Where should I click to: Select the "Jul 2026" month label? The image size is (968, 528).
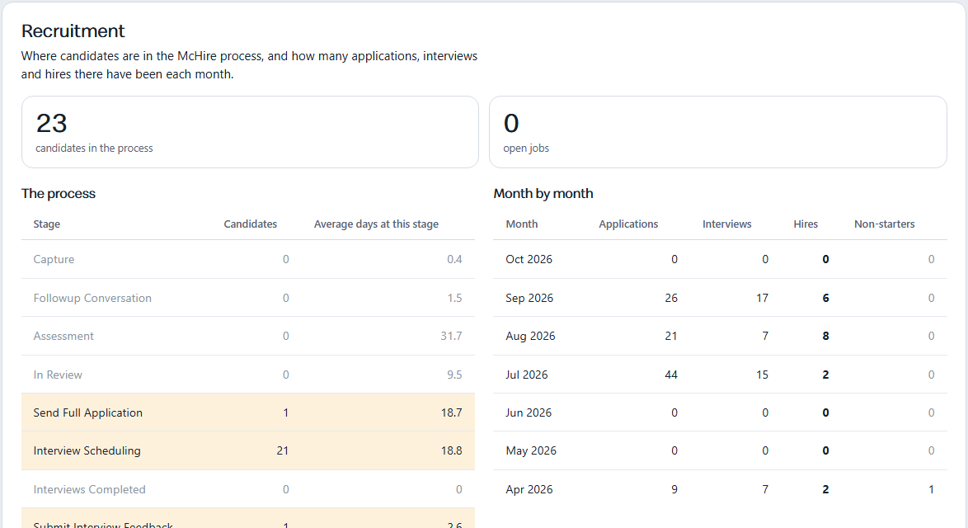[x=527, y=375]
